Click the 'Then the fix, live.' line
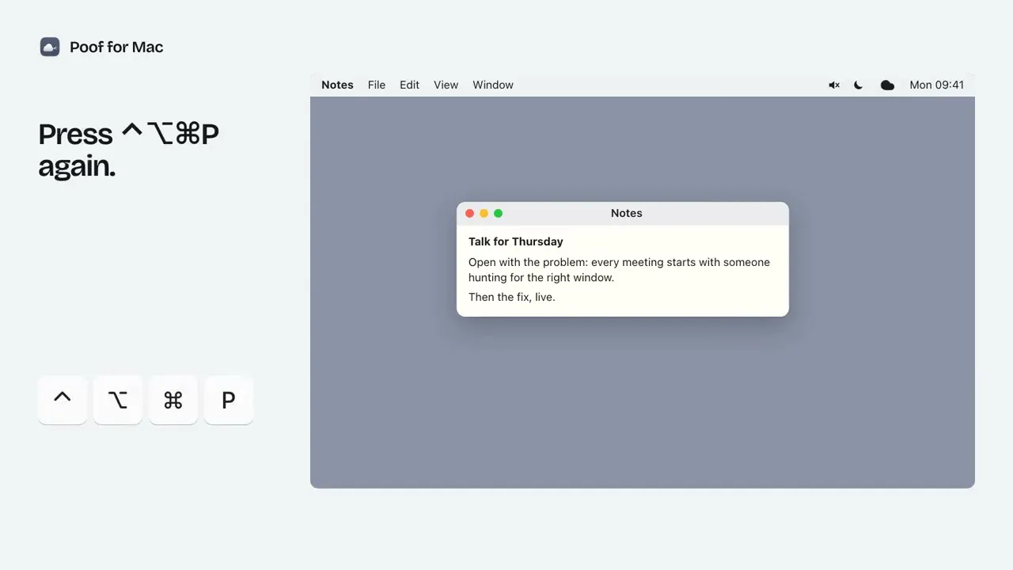Viewport: 1013px width, 570px height. 512,297
